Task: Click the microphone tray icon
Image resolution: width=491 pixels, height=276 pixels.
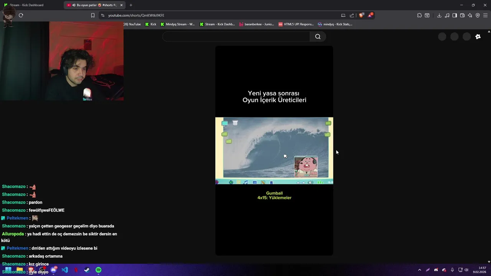Action: tap(453, 270)
